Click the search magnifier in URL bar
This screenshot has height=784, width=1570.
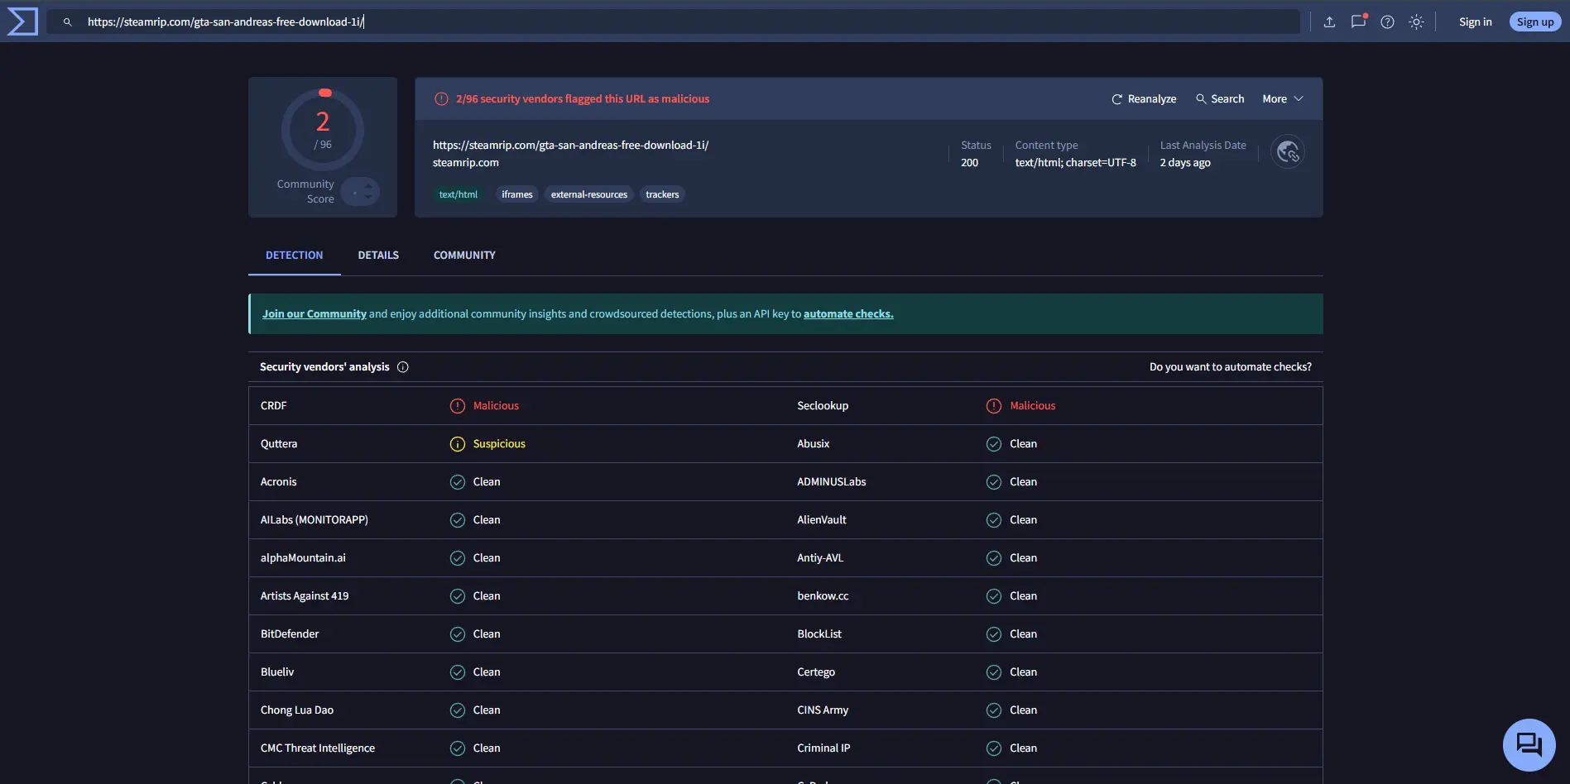pos(68,22)
